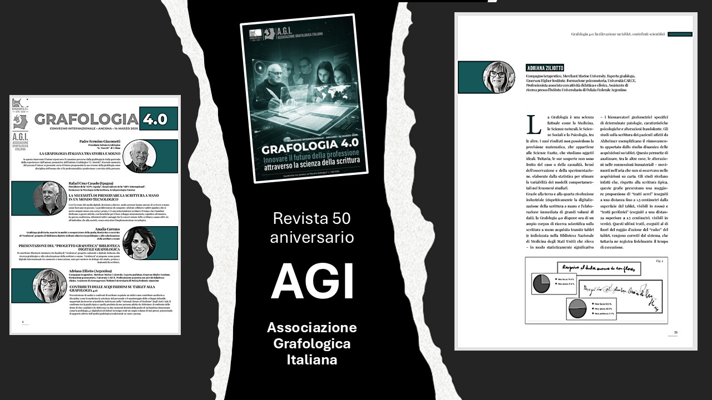The height and width of the screenshot is (400, 712).
Task: Click the lower pie chart in Fig. 1
Action: [577, 308]
